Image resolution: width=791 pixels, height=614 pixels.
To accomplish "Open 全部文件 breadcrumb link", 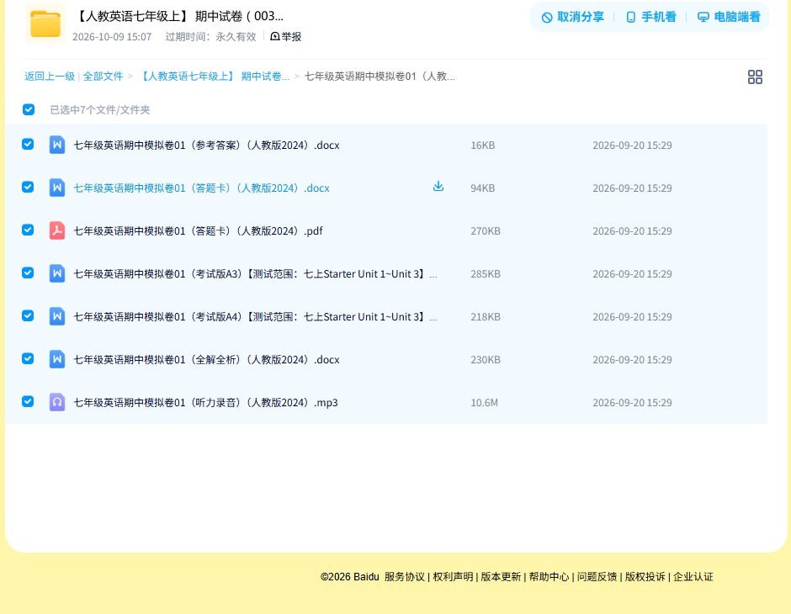I will (x=103, y=77).
